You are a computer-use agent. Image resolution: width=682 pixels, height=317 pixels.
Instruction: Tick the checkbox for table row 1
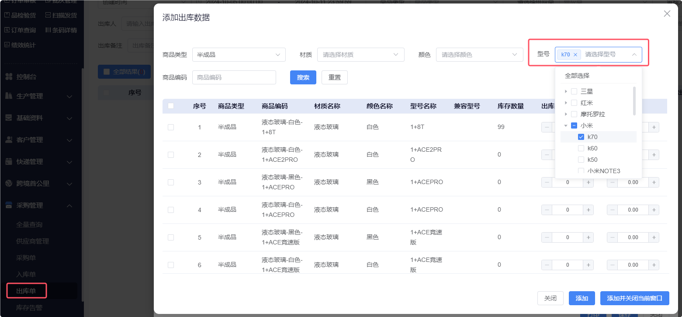tap(171, 127)
